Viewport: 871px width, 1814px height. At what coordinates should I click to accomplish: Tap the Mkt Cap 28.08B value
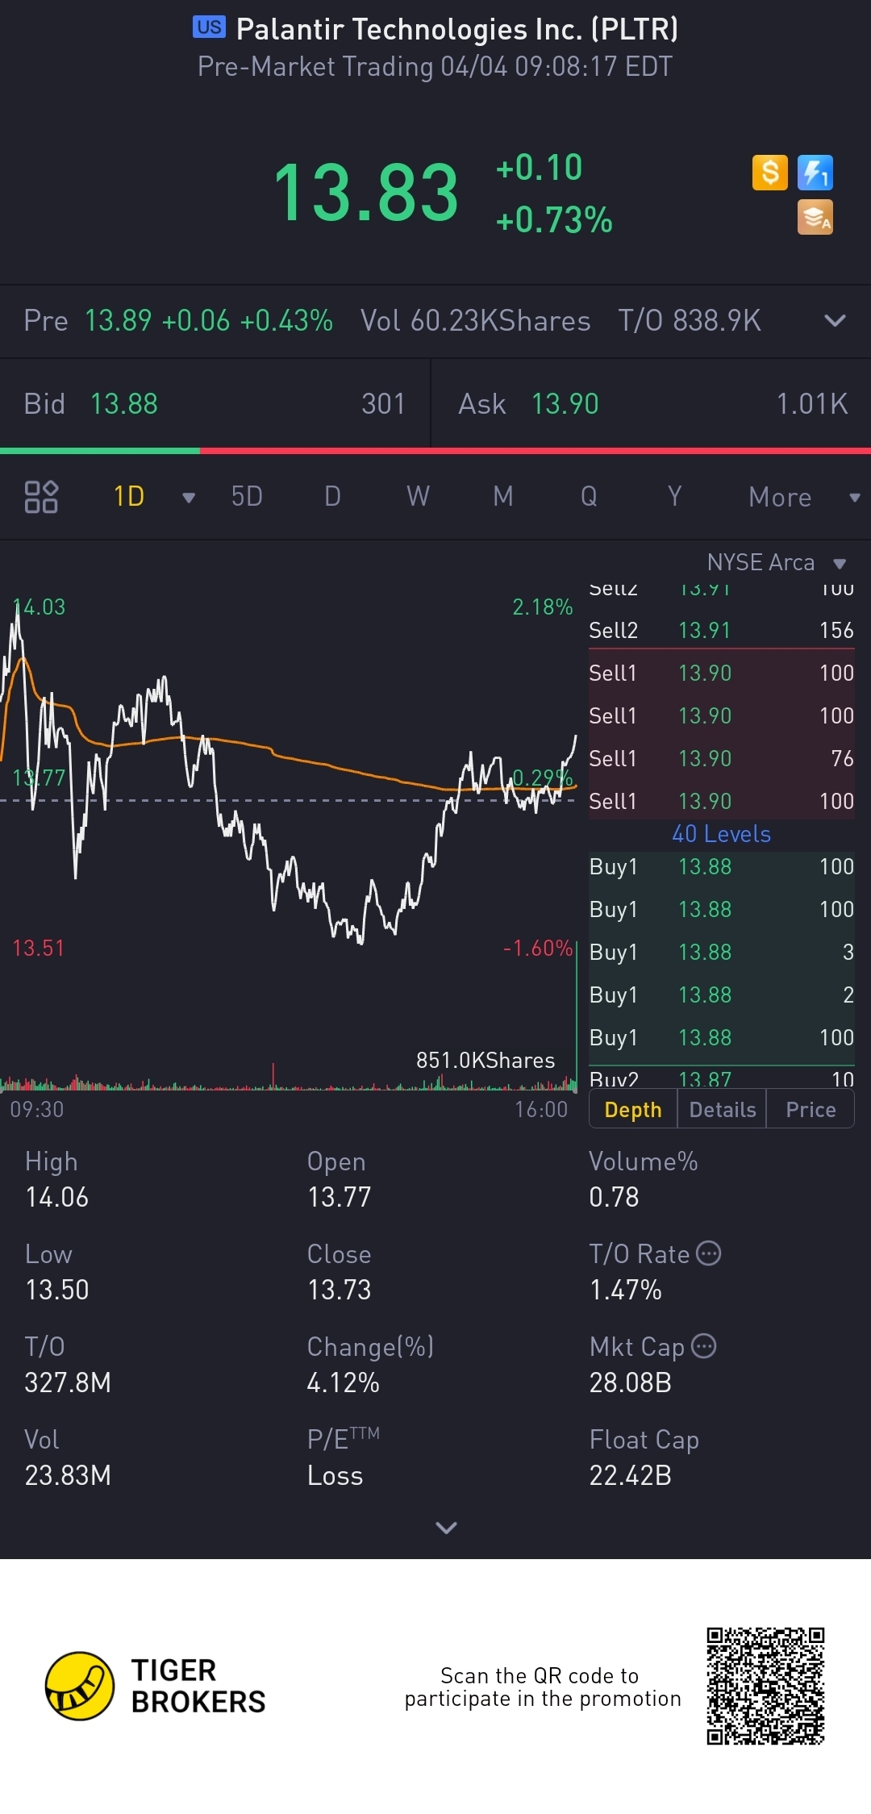(630, 1382)
